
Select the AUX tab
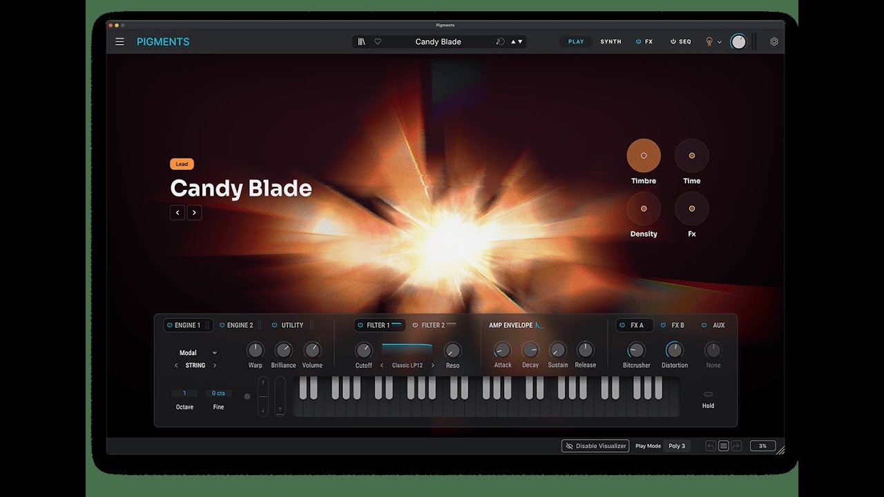pyautogui.click(x=719, y=325)
